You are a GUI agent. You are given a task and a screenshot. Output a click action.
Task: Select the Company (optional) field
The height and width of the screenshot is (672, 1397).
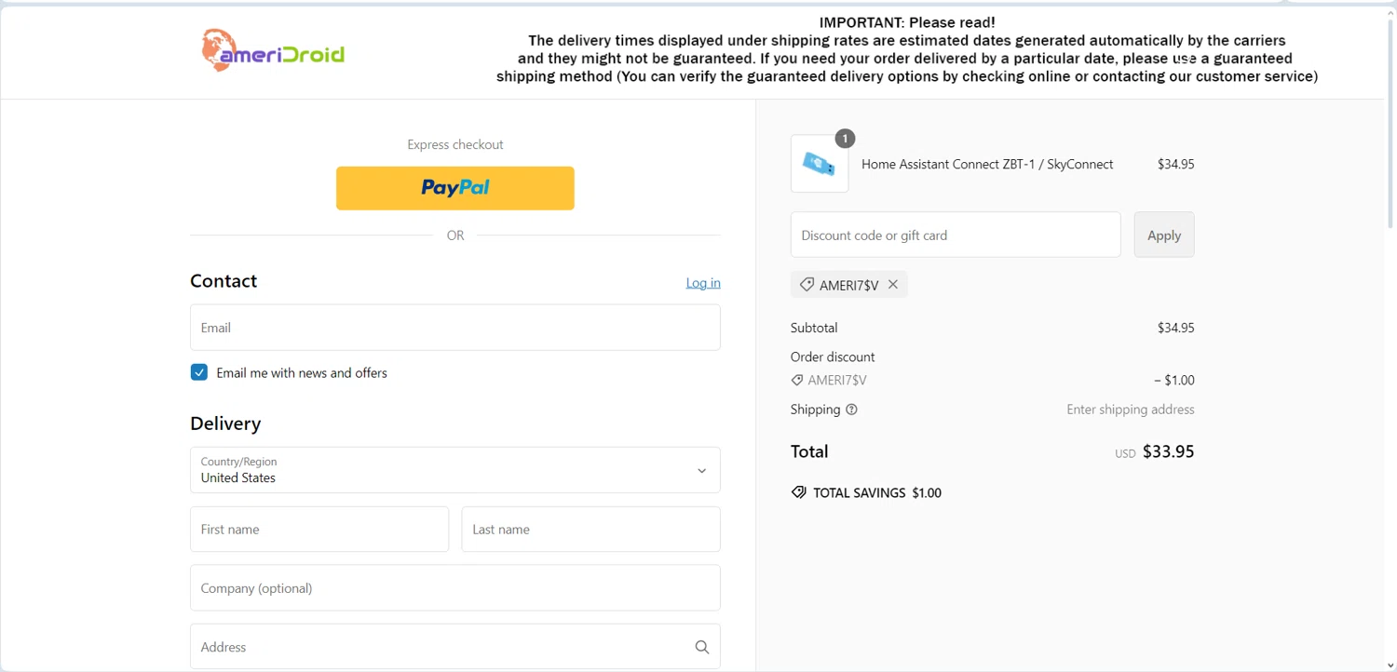(455, 588)
